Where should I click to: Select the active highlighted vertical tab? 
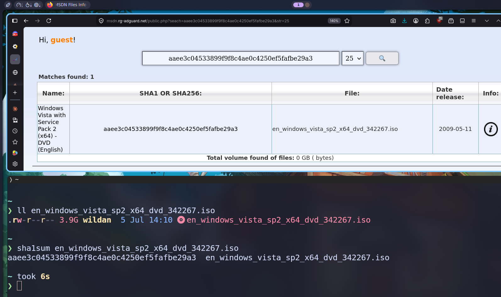click(x=15, y=59)
